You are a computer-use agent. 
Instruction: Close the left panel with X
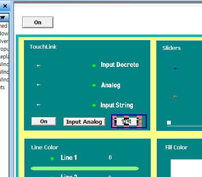[x=5, y=6]
